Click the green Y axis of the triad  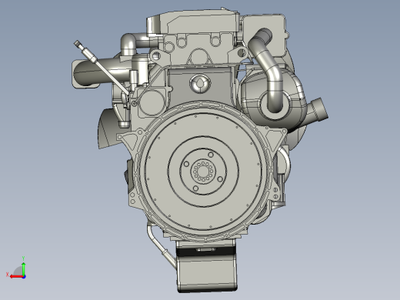pyautogui.click(x=23, y=268)
